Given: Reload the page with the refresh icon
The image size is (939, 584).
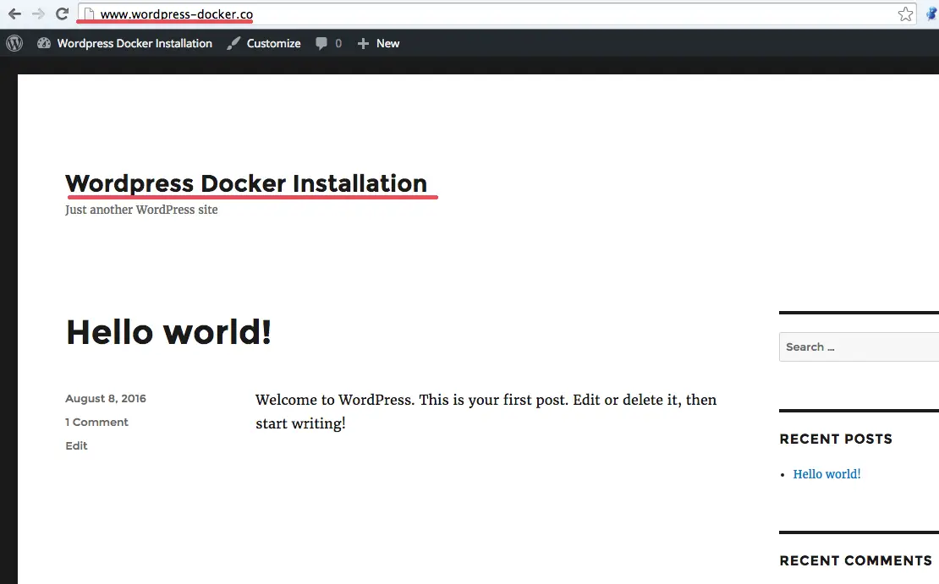Looking at the screenshot, I should pyautogui.click(x=62, y=14).
